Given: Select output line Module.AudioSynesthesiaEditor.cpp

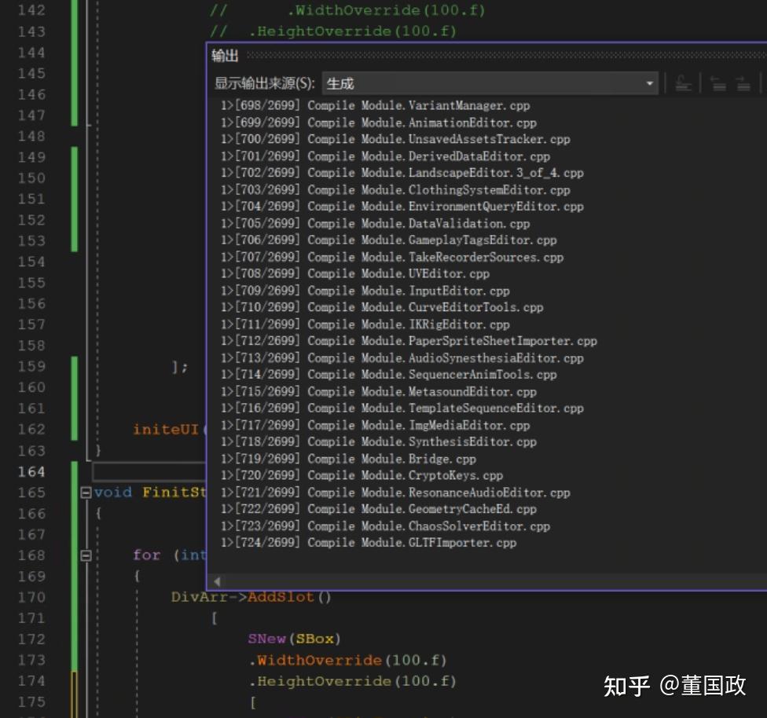Looking at the screenshot, I should 402,359.
